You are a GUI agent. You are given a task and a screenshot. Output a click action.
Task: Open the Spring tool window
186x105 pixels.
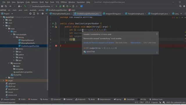117,99
